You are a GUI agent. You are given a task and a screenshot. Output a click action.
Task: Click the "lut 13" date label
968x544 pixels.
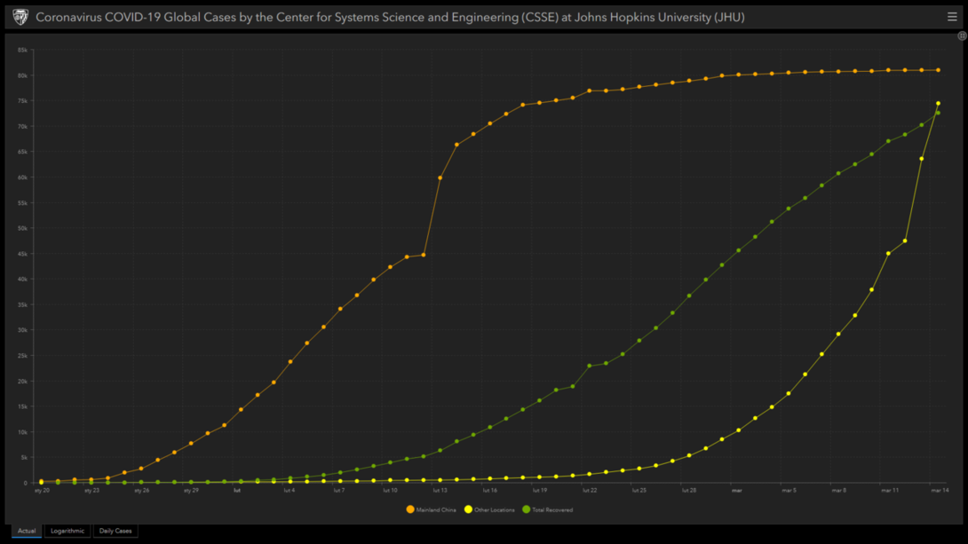[x=440, y=491]
